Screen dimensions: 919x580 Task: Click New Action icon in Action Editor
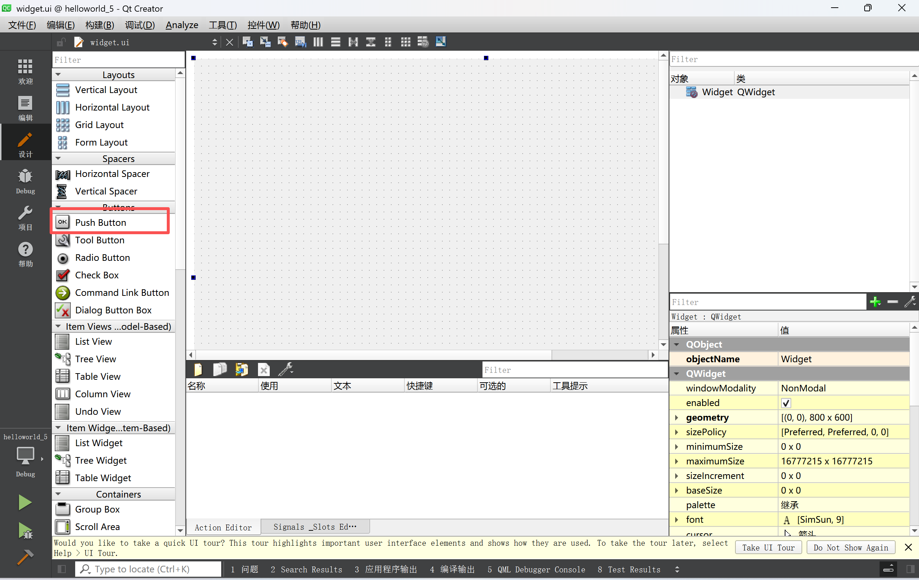198,369
